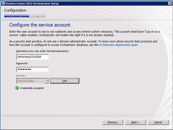Click the Setup icon in the title bar
173x130 pixels.
pyautogui.click(x=3, y=3)
